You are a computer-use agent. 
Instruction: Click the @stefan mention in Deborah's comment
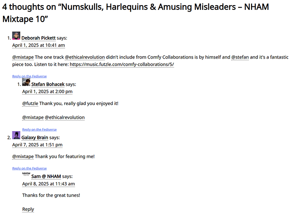240,57
